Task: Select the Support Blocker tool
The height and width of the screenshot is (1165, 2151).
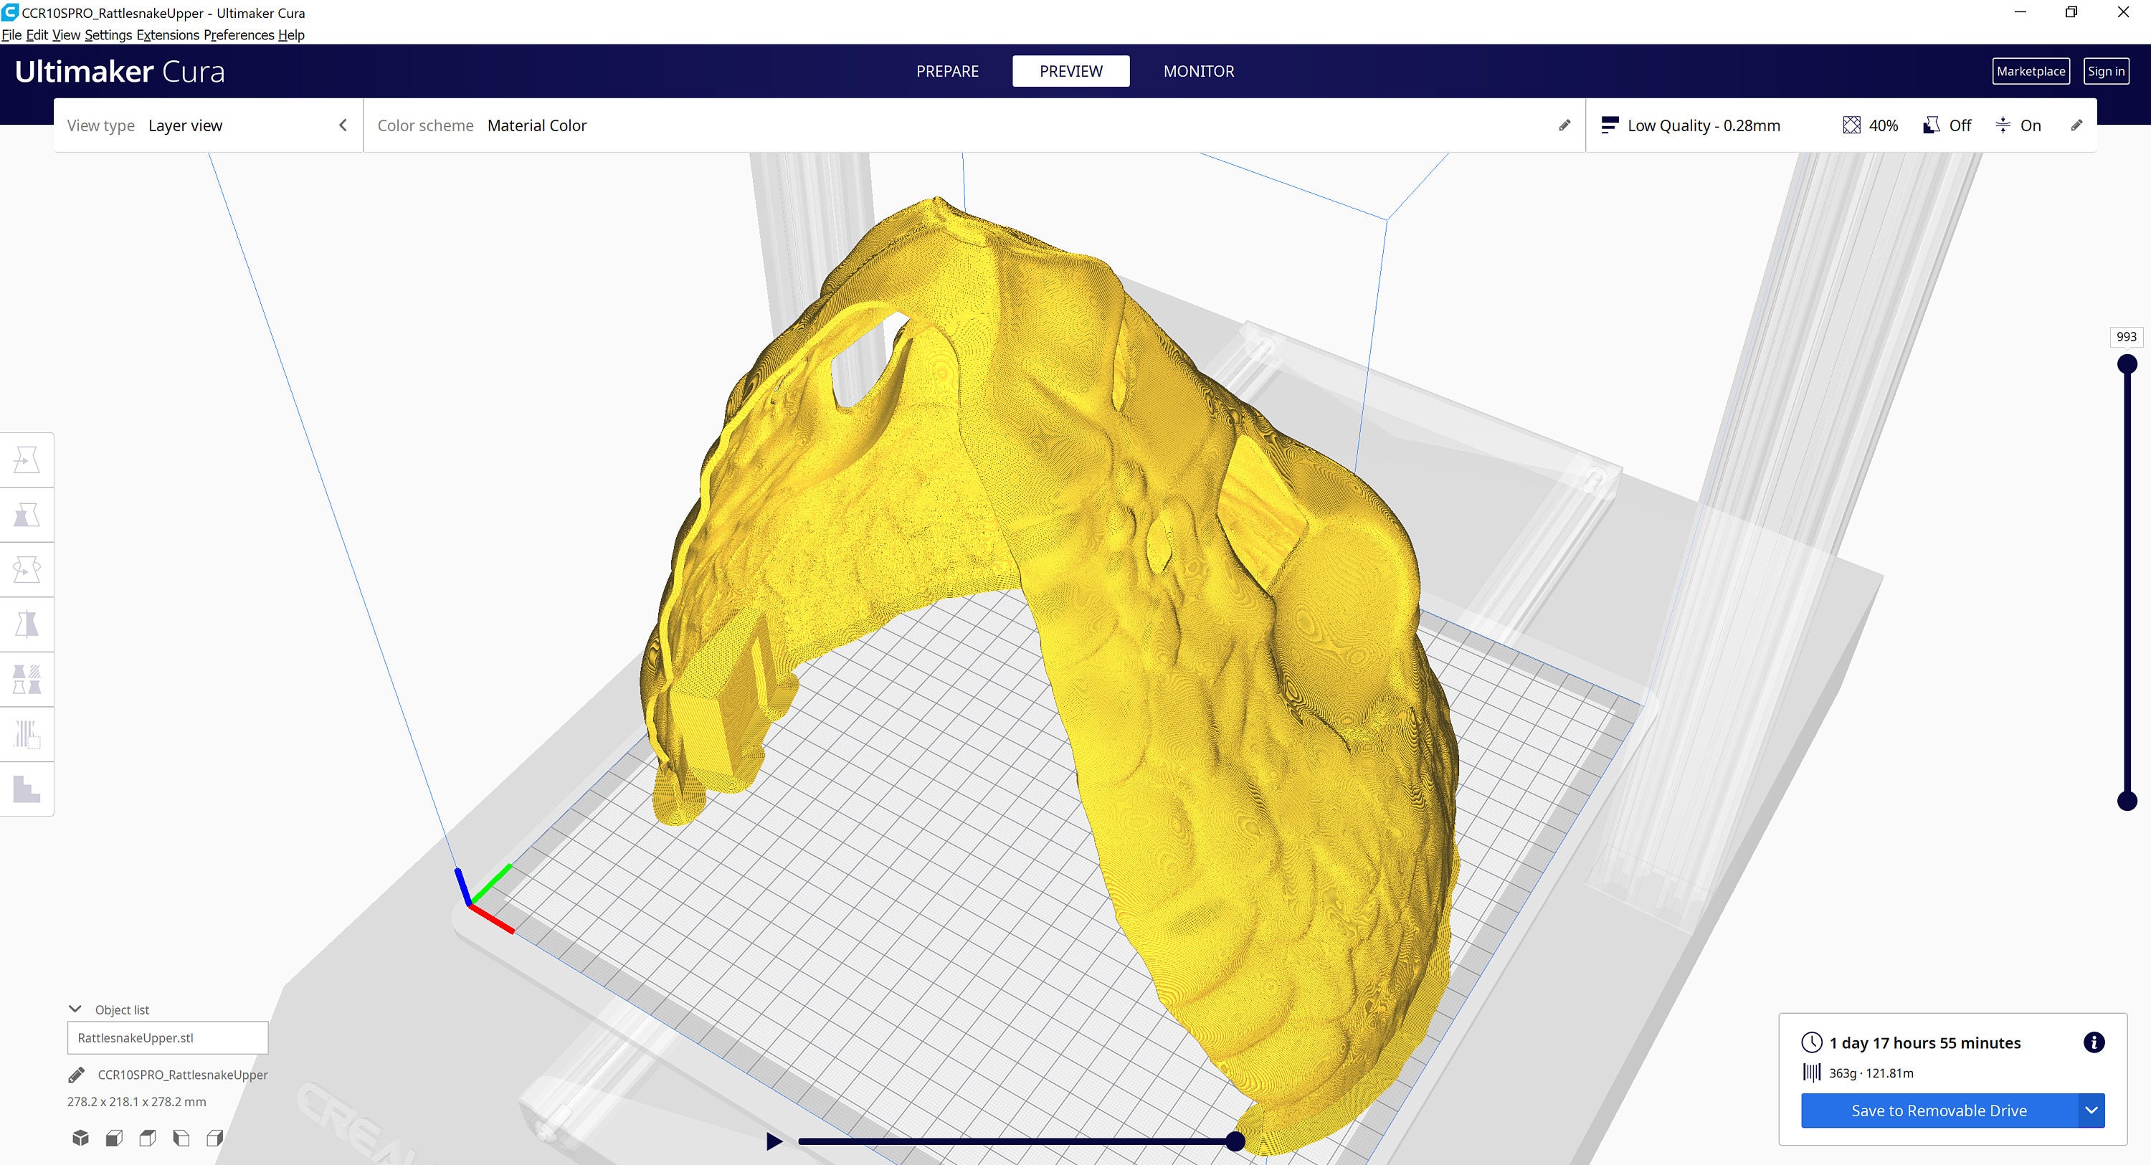Action: tap(27, 733)
